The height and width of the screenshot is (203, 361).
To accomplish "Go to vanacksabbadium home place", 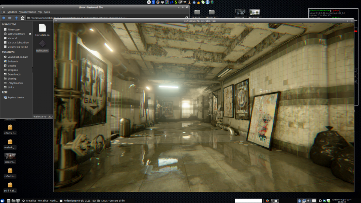I will pos(16,57).
